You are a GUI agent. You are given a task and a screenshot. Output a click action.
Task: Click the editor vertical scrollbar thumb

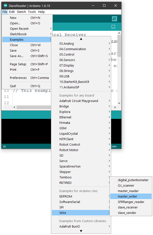(119, 46)
